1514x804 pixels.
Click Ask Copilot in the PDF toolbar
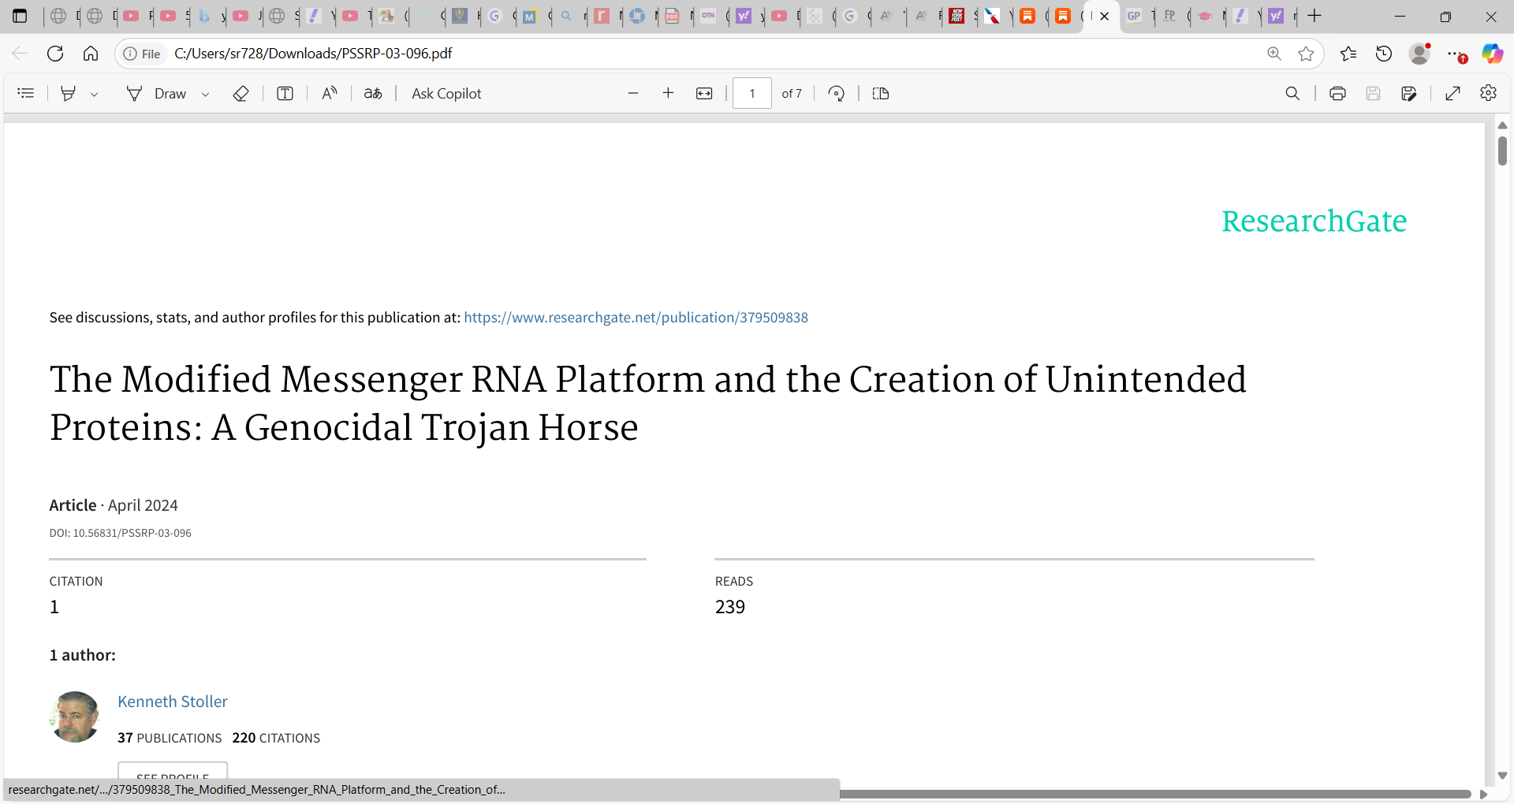[x=446, y=93]
